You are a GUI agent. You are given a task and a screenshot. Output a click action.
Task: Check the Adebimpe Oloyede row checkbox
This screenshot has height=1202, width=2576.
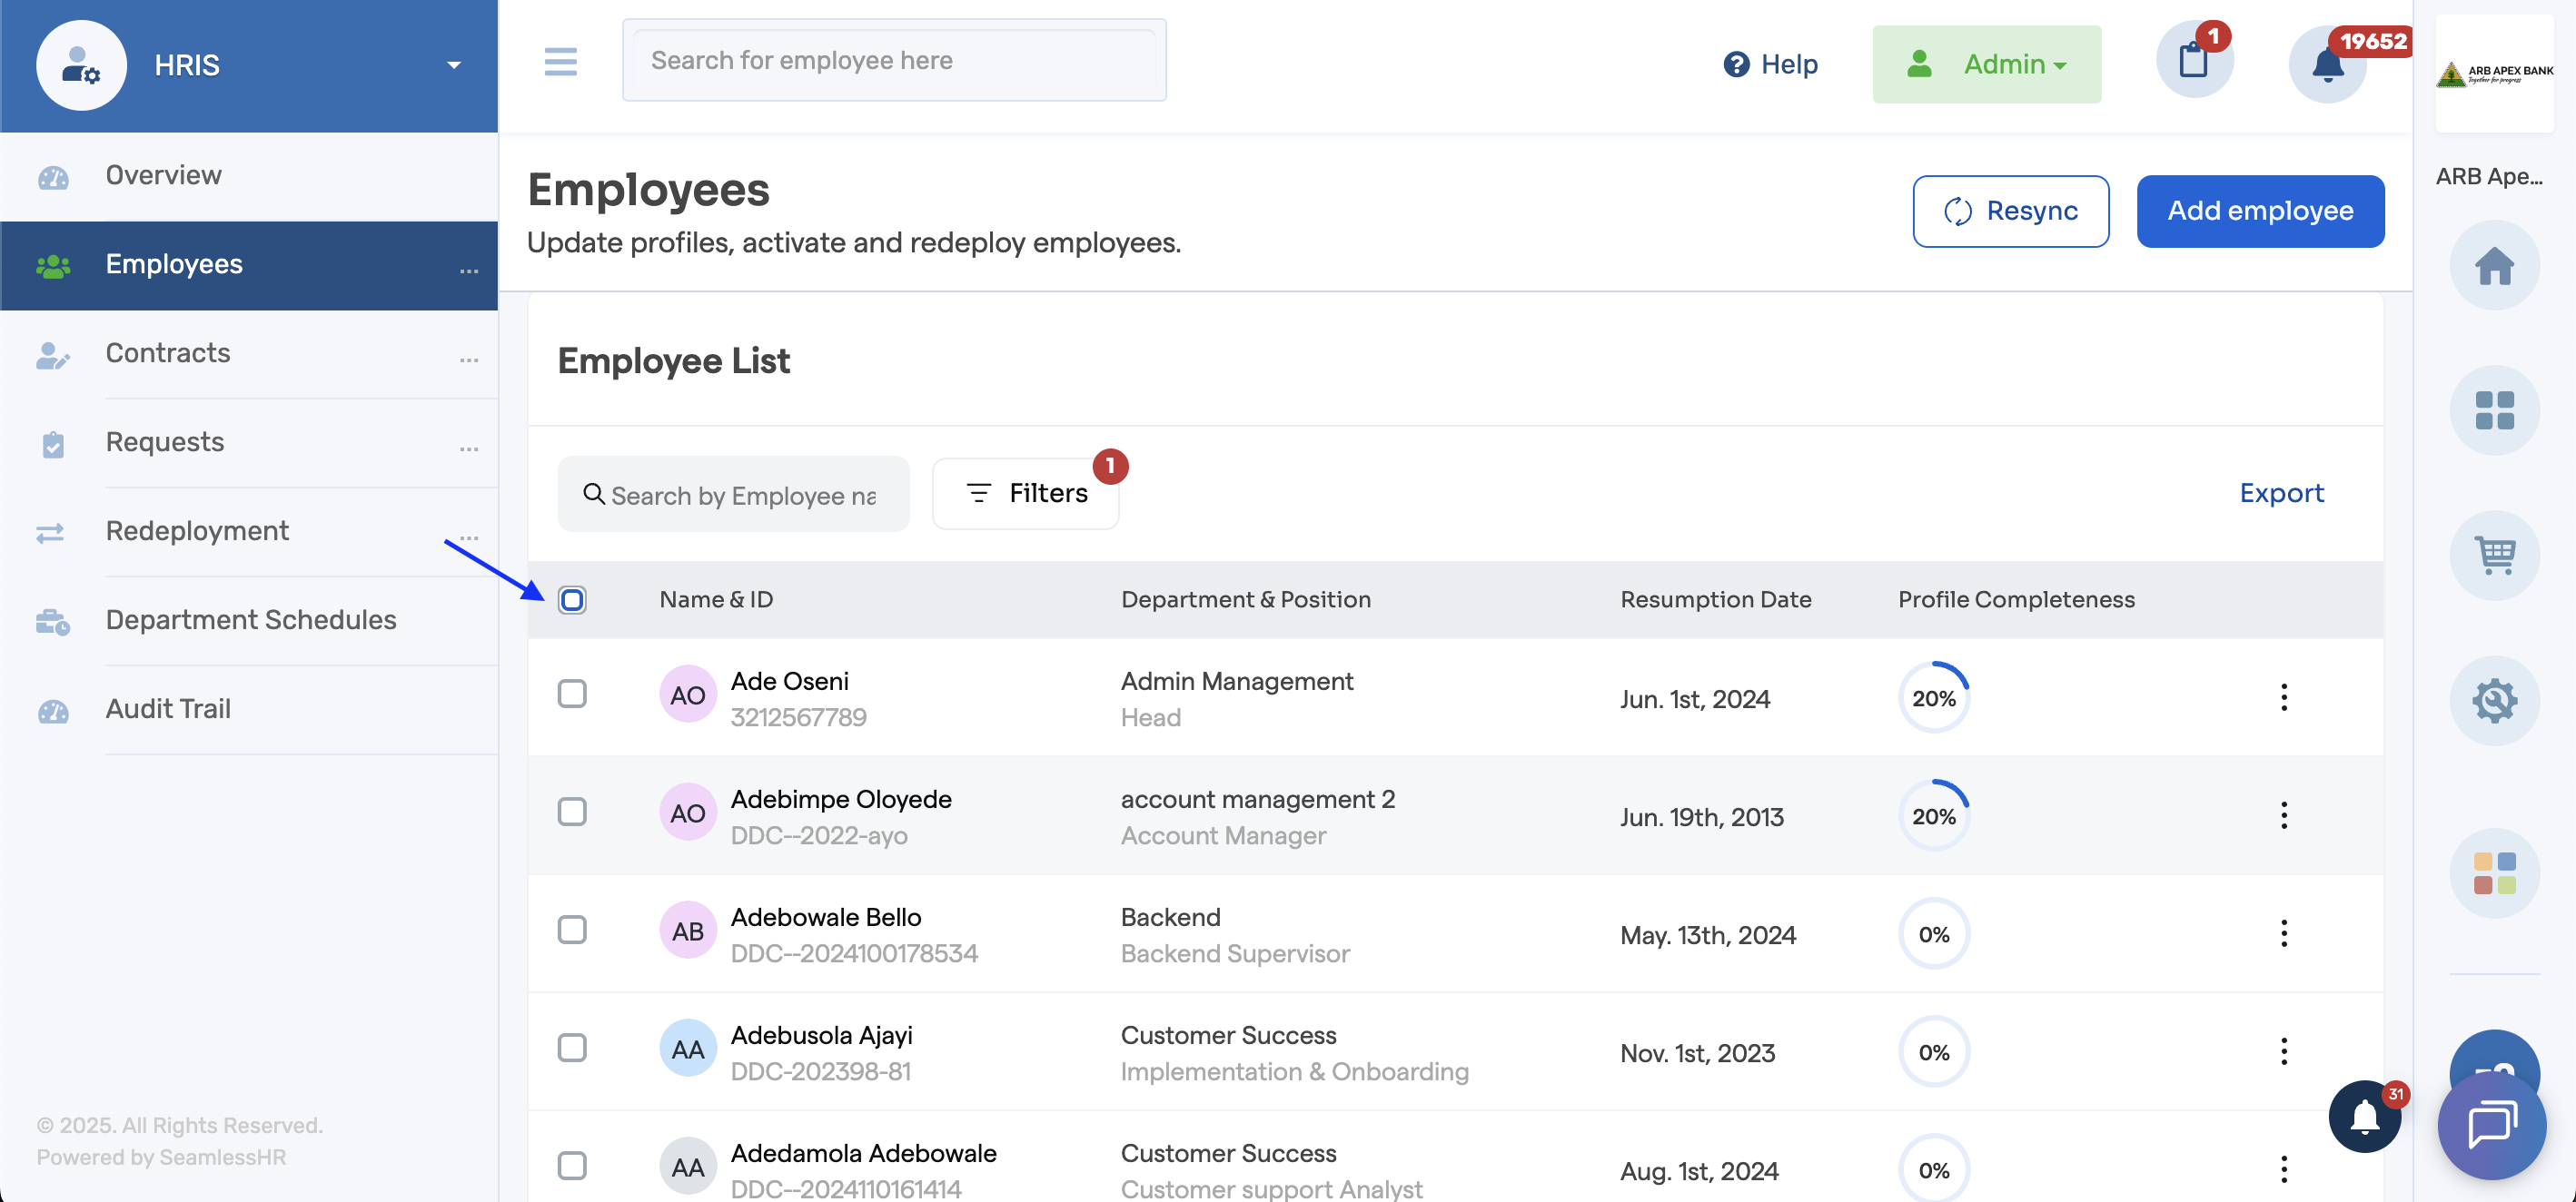click(572, 812)
